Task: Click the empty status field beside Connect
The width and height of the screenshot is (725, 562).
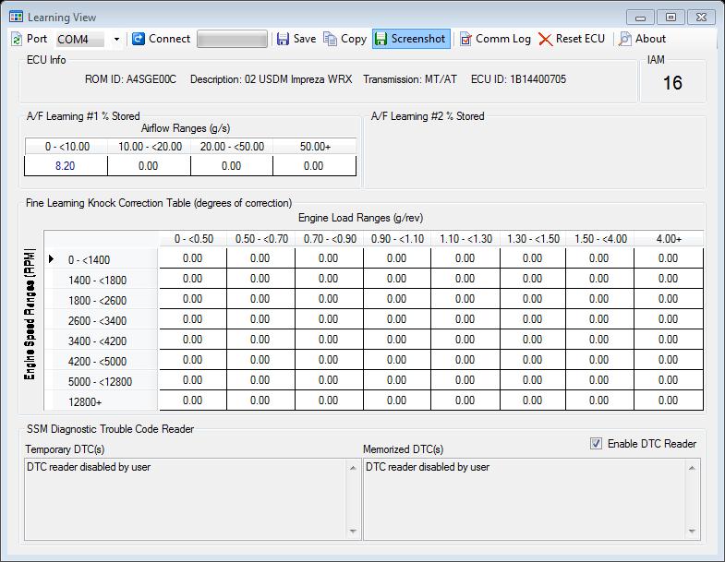Action: [x=232, y=39]
